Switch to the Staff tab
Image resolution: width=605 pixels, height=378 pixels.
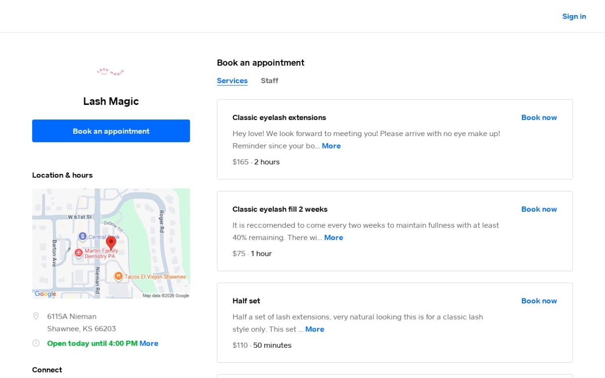coord(269,81)
